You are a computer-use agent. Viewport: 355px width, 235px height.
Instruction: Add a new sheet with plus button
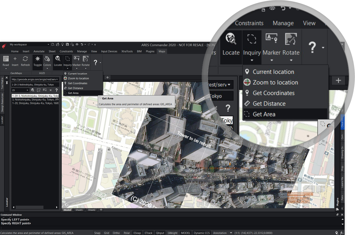point(101,210)
